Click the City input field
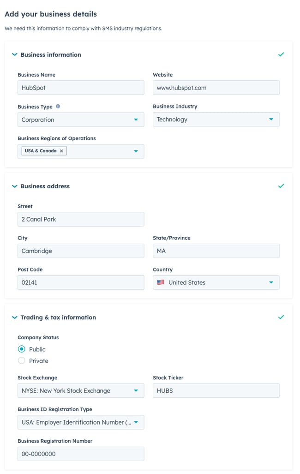Image resolution: width=300 pixels, height=474 pixels. click(x=81, y=251)
